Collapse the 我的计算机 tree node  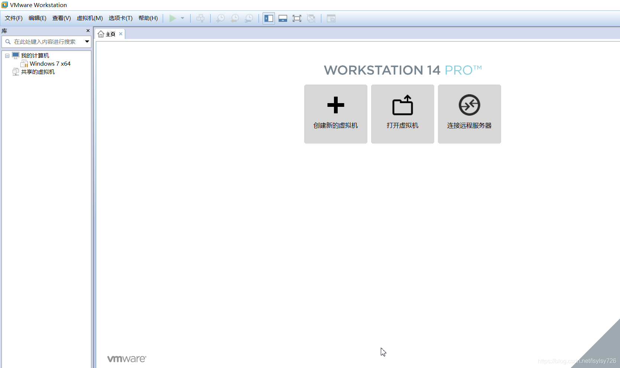7,56
